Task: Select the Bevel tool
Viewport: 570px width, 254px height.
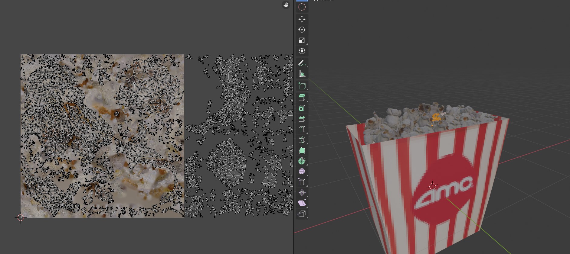Action: click(302, 119)
